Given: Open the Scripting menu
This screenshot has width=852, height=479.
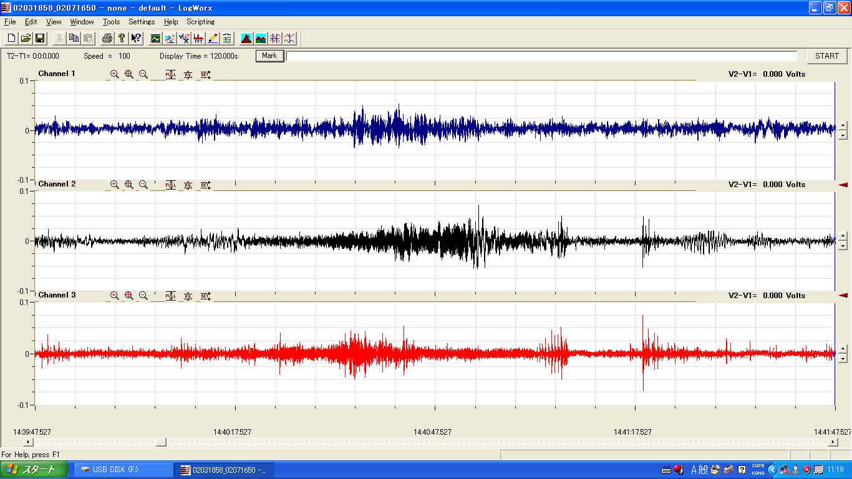Looking at the screenshot, I should (x=200, y=22).
